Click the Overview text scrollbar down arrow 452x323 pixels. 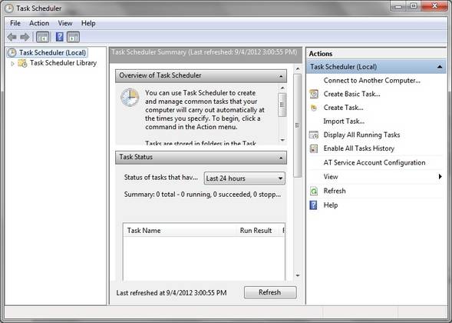click(282, 140)
